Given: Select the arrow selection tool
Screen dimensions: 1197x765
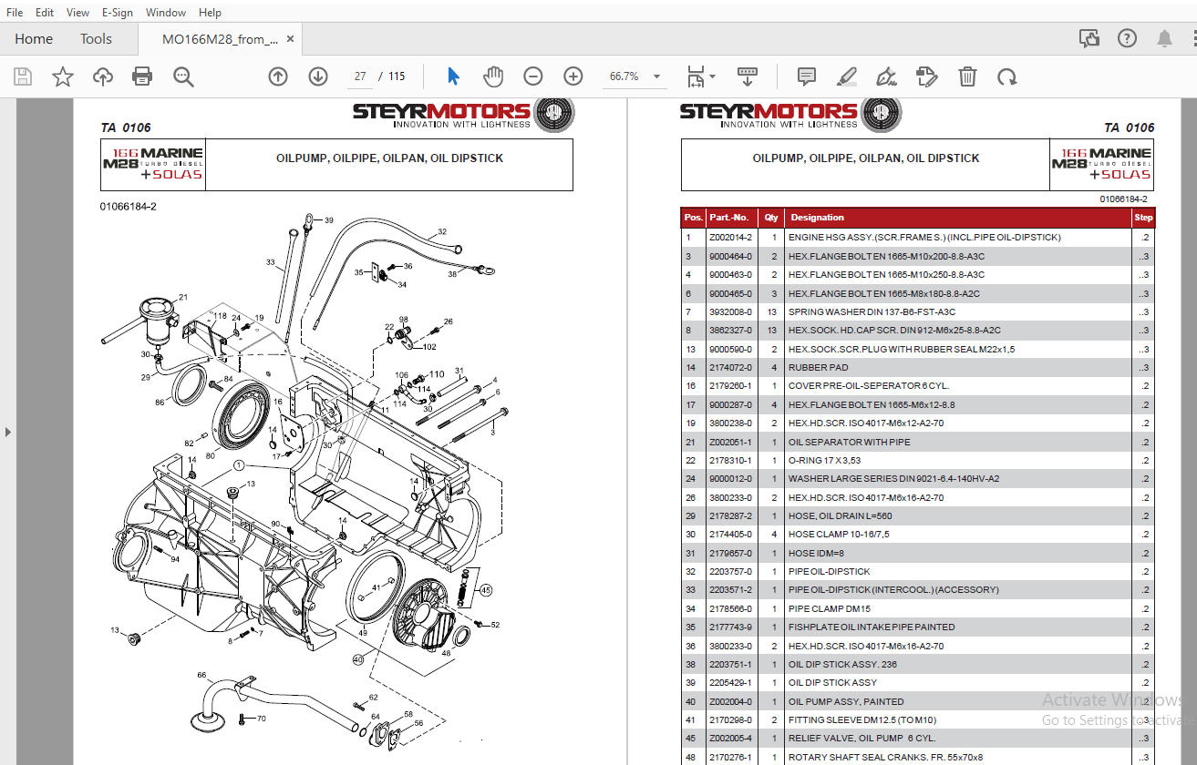Looking at the screenshot, I should pyautogui.click(x=454, y=76).
